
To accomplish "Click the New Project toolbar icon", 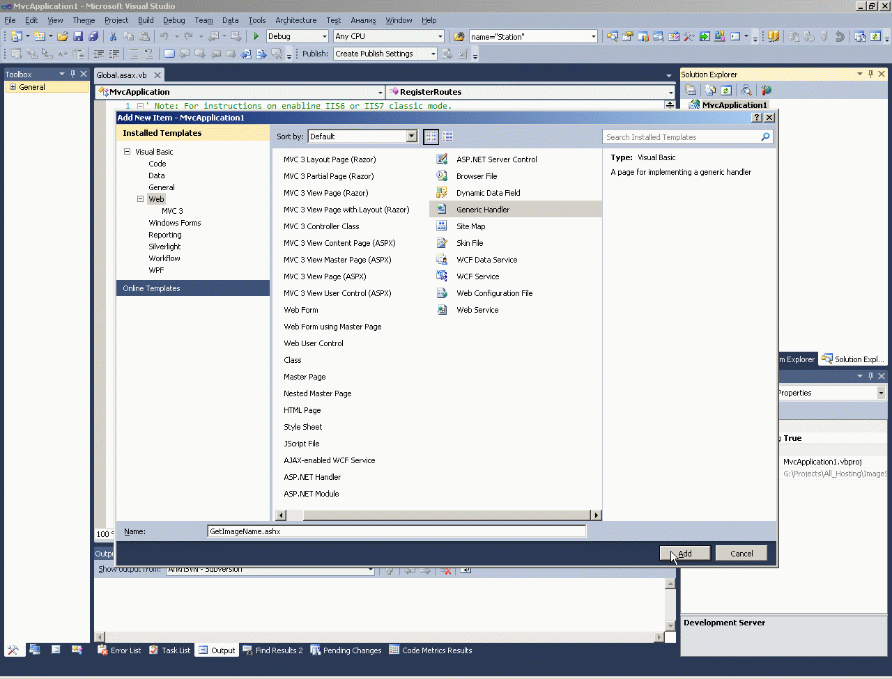I will pyautogui.click(x=16, y=36).
